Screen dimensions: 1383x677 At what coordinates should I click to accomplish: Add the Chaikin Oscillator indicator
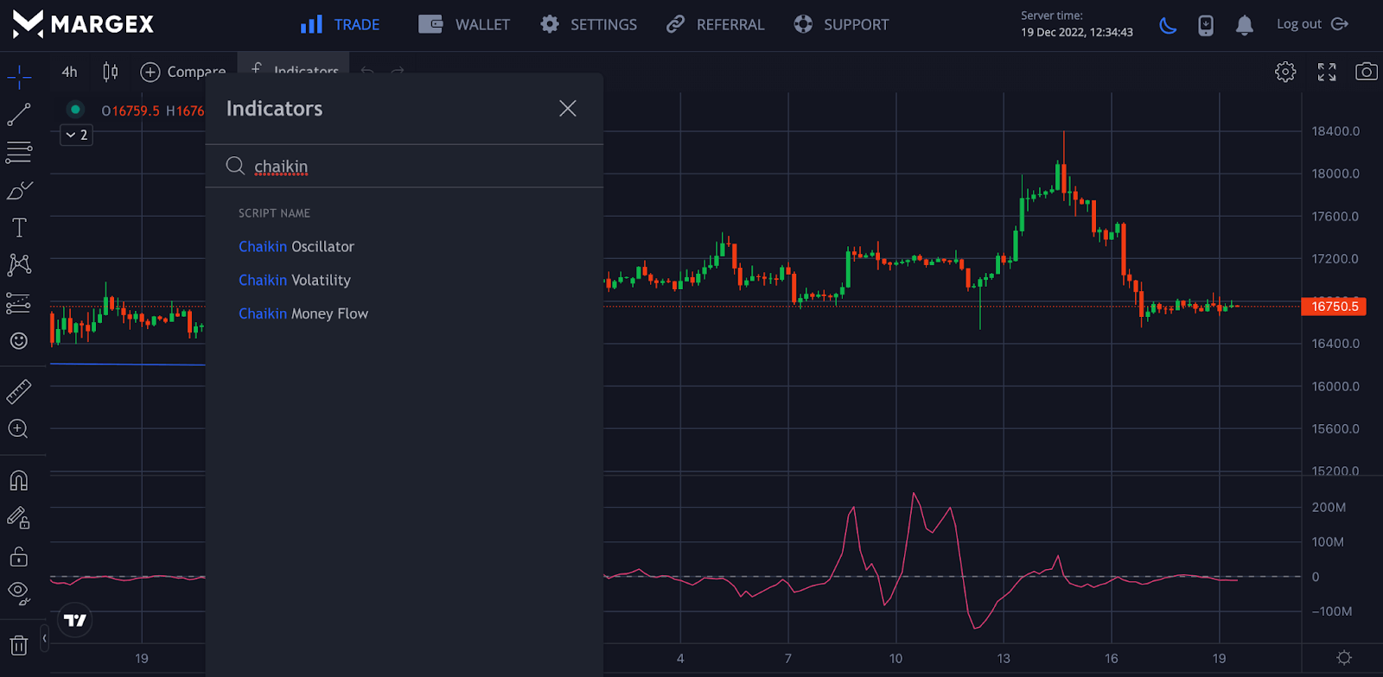click(x=296, y=247)
